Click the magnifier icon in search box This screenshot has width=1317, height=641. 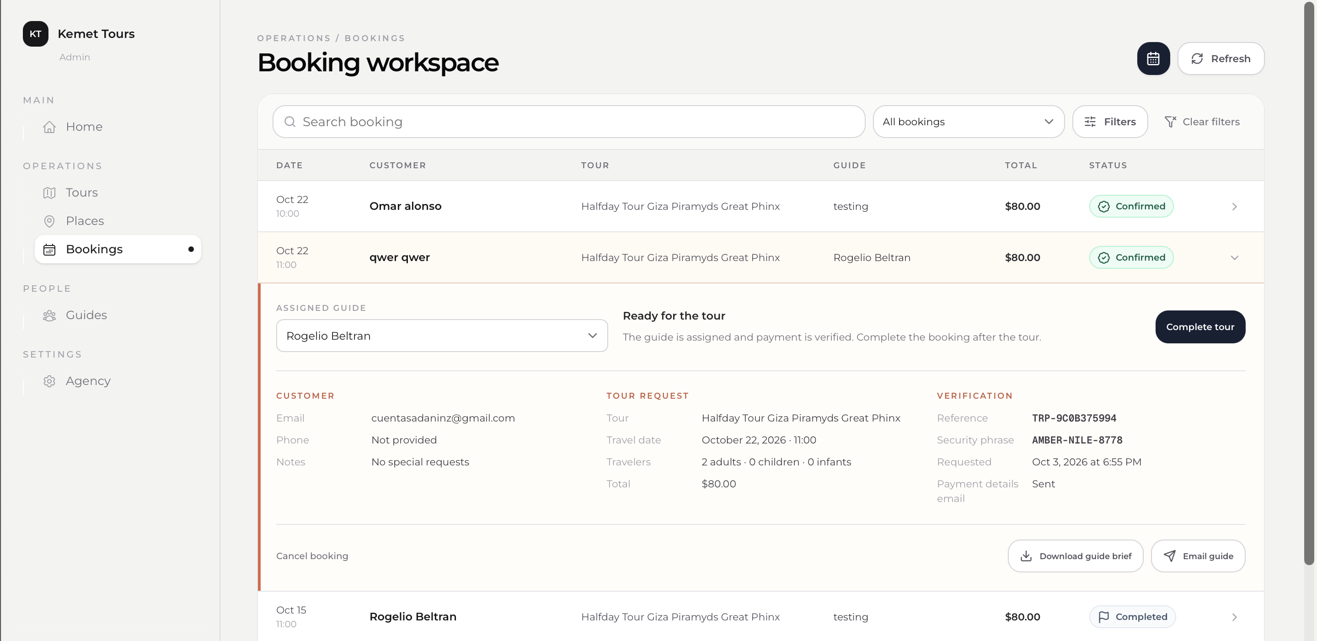coord(290,122)
